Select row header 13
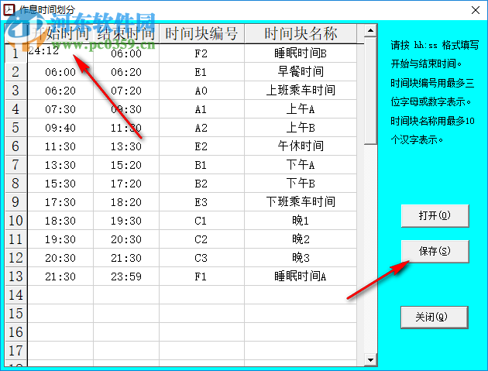Image resolution: width=488 pixels, height=371 pixels. click(x=15, y=277)
